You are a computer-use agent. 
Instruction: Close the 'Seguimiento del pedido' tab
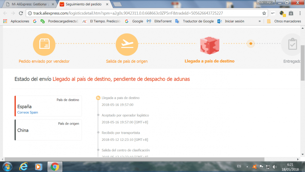pos(107,4)
